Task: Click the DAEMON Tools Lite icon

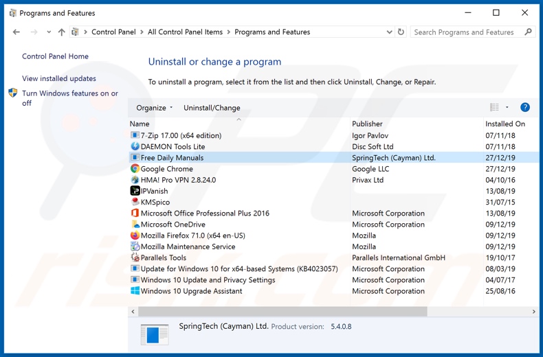Action: point(135,146)
